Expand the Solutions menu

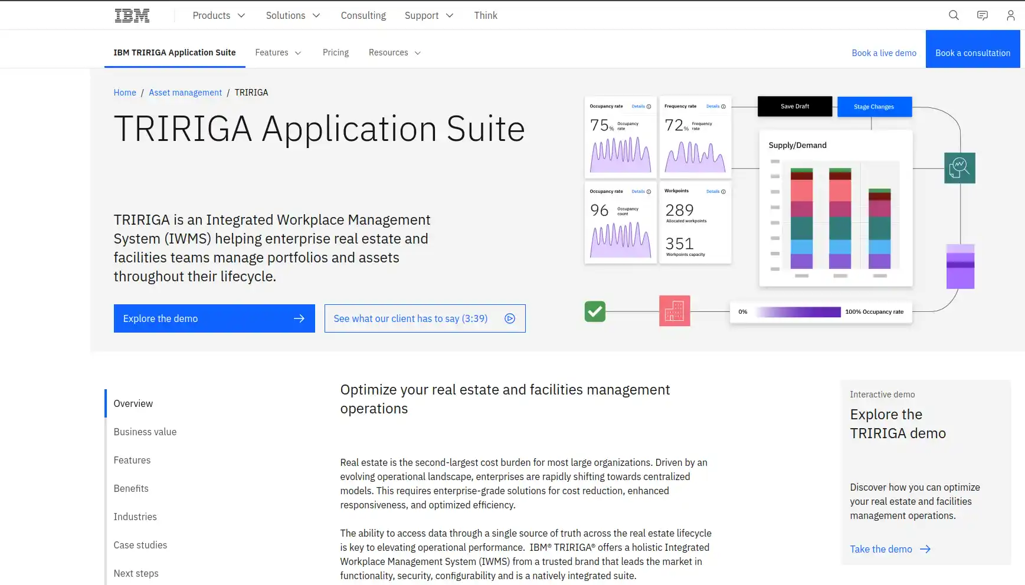[293, 15]
